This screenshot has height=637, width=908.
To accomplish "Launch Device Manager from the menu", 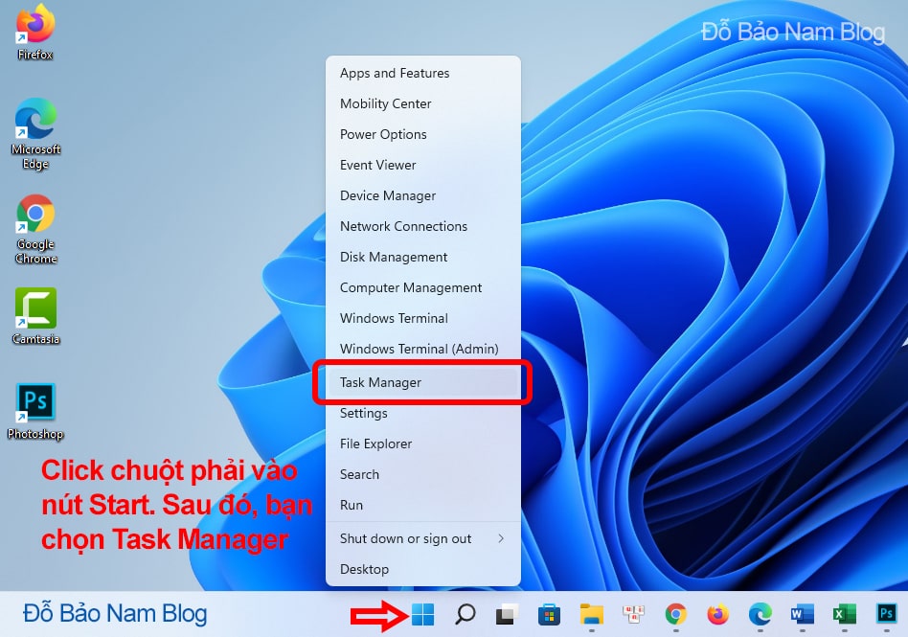I will 423,195.
